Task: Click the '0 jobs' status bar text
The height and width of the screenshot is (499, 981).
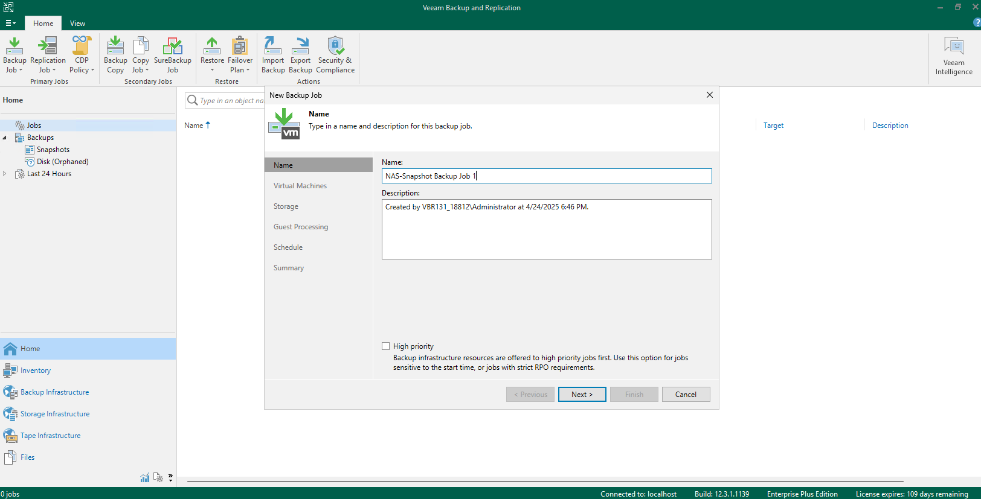Action: click(x=10, y=494)
